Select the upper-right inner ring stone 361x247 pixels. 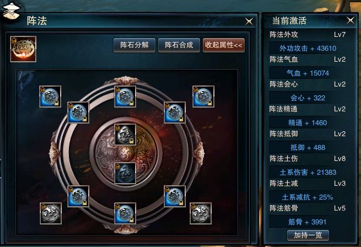[175, 112]
